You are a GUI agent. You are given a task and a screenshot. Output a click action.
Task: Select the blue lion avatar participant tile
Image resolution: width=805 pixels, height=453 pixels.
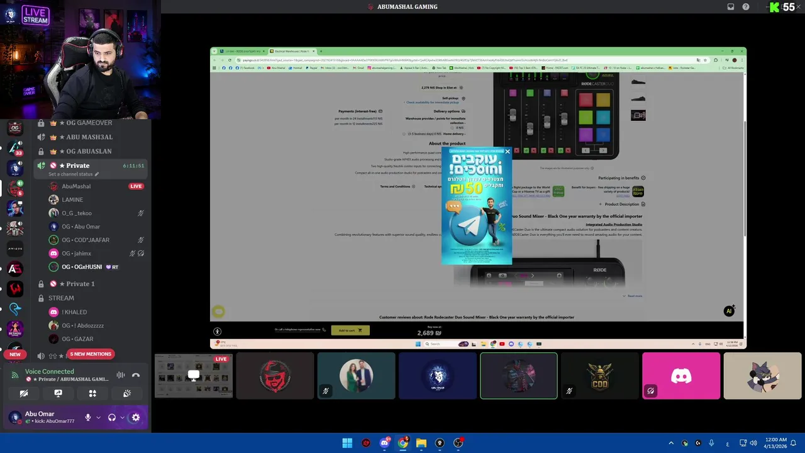point(437,376)
